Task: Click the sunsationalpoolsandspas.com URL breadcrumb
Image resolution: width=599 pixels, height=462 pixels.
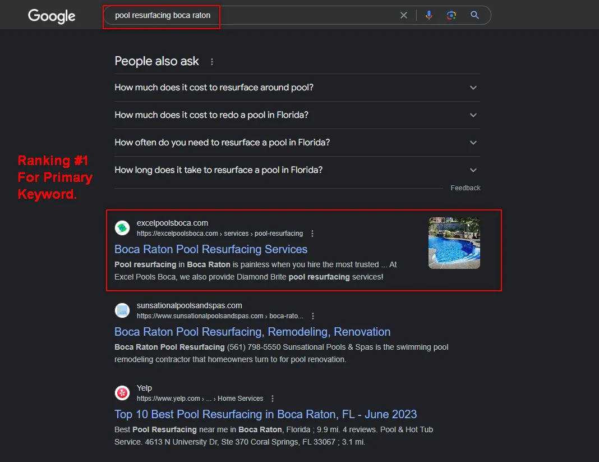Action: [x=220, y=316]
